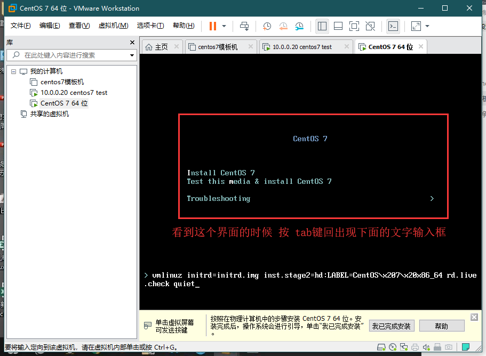Open the 文件(F) menu
The width and height of the screenshot is (486, 356).
pos(20,26)
